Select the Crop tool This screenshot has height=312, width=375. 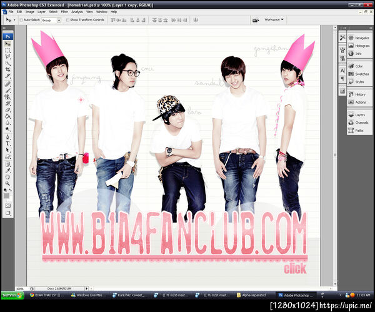8,69
